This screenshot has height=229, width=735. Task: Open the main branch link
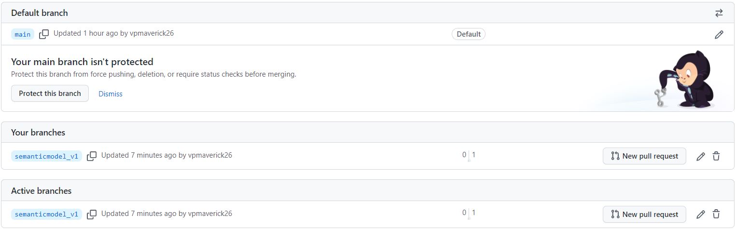pyautogui.click(x=23, y=34)
